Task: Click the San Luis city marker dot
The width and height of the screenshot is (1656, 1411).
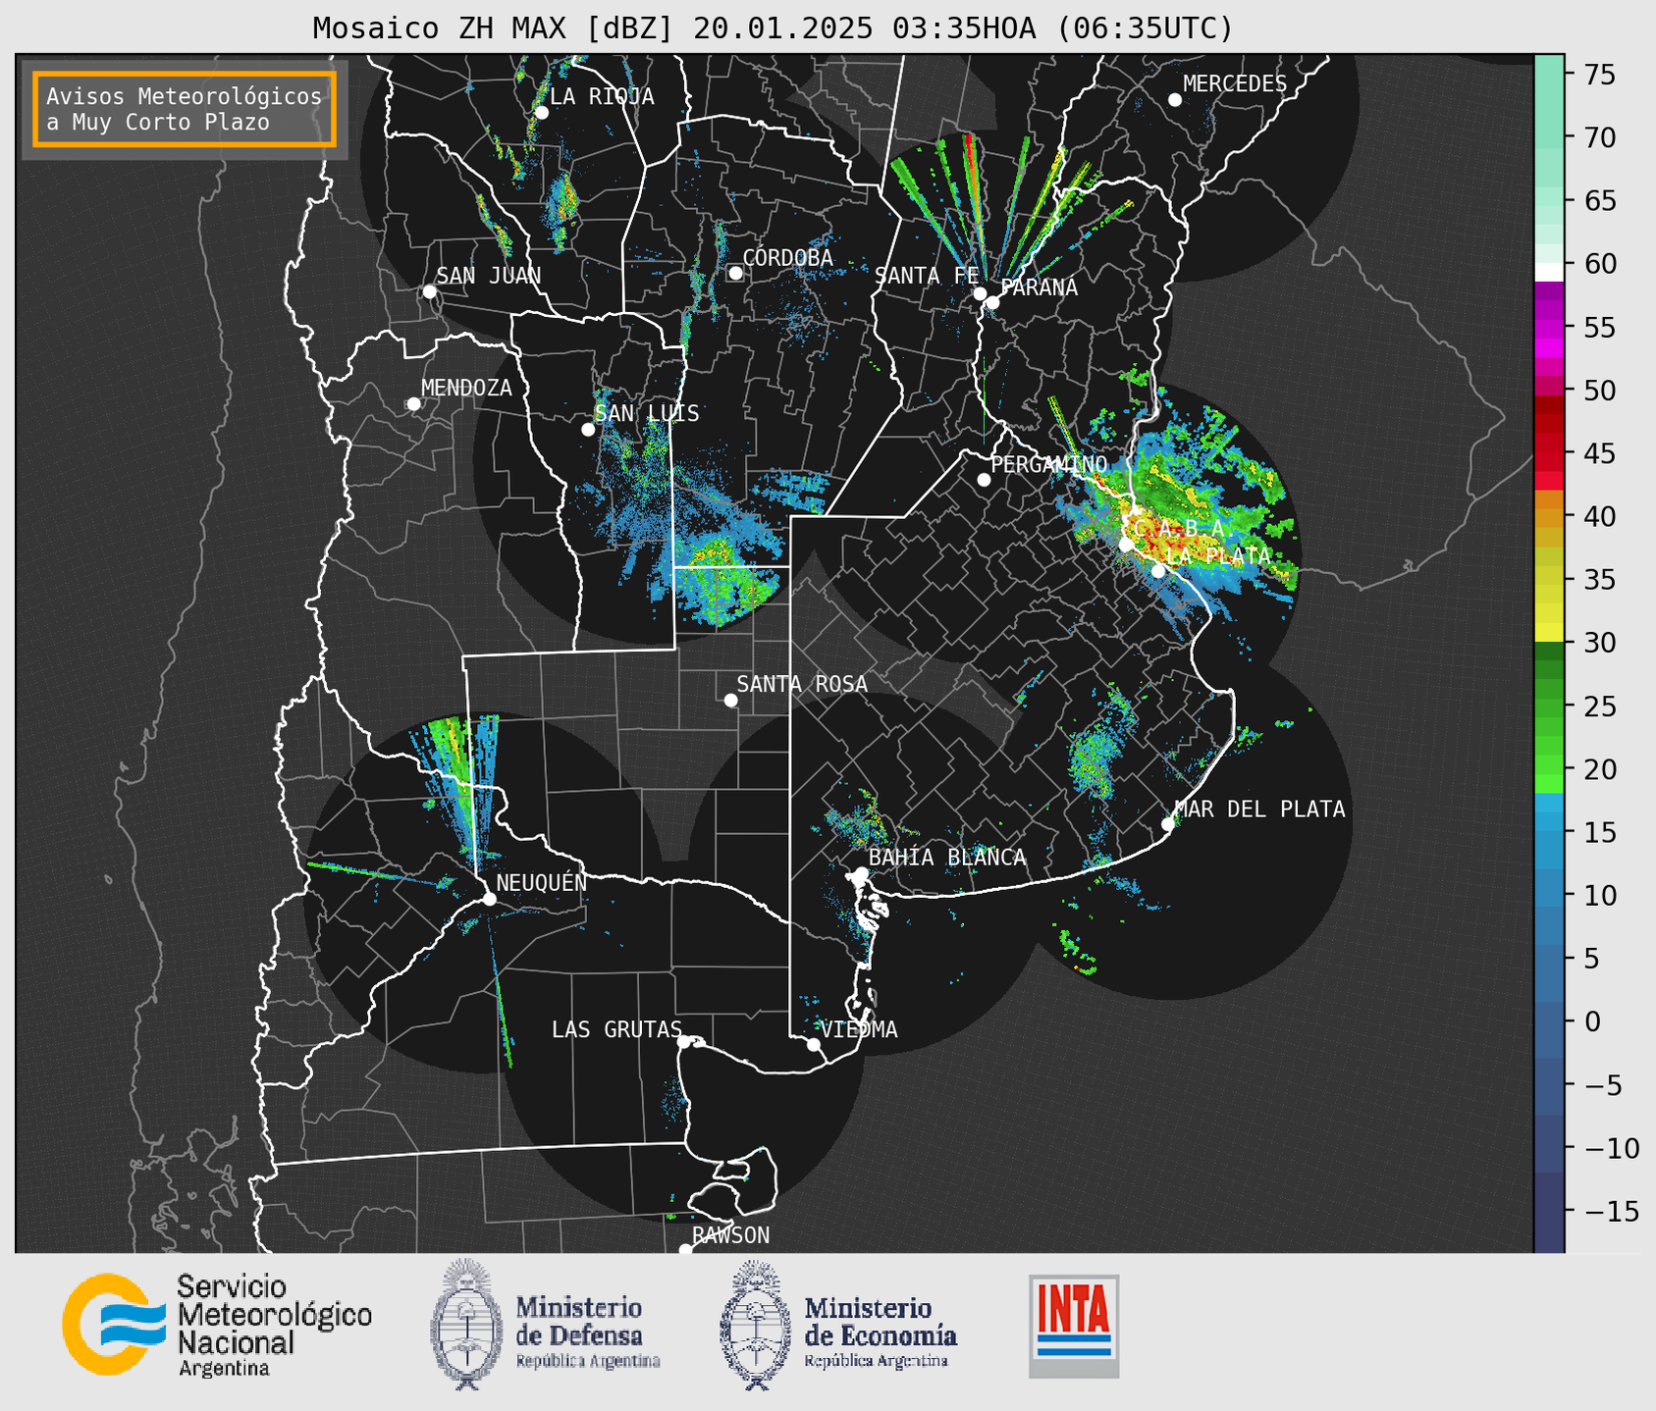Action: [x=588, y=430]
